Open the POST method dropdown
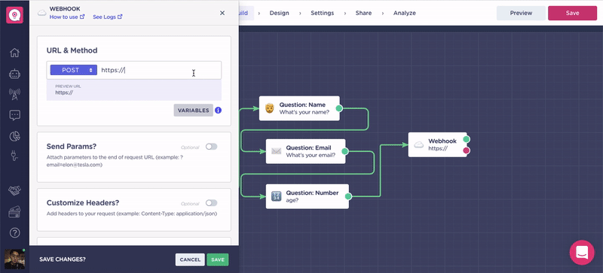The image size is (603, 273). click(x=74, y=70)
